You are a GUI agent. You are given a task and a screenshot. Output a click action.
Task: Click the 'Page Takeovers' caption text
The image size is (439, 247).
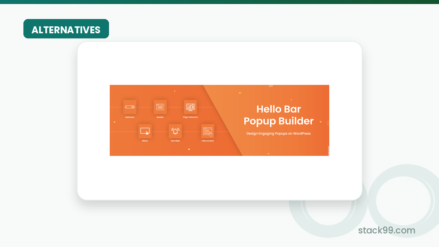pos(190,117)
